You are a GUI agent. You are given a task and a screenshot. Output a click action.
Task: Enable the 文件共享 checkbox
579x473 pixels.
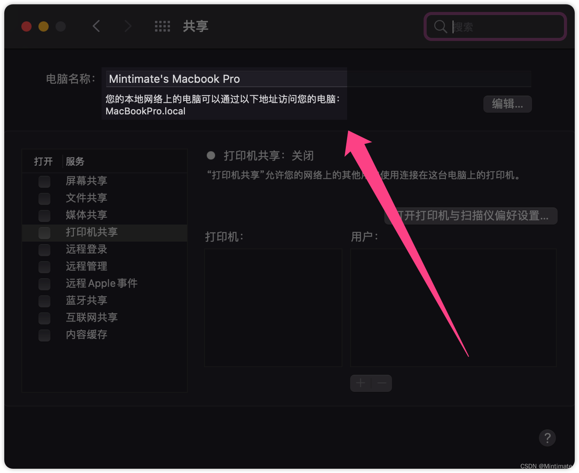click(x=44, y=199)
